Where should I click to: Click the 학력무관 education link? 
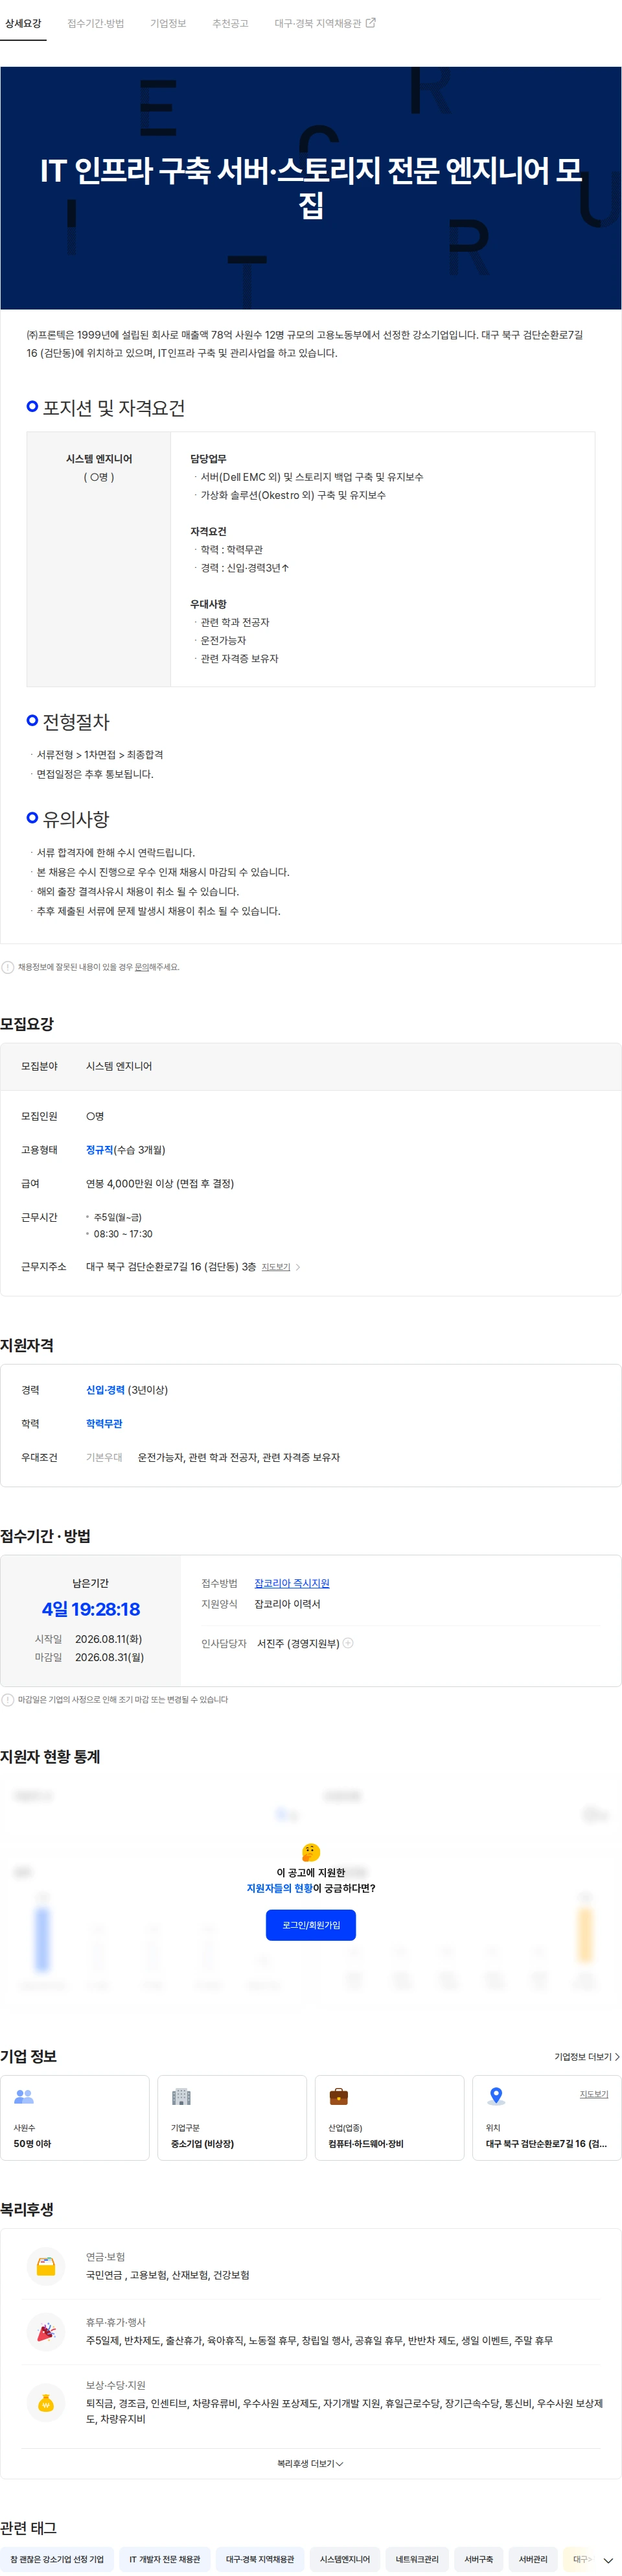(104, 1423)
